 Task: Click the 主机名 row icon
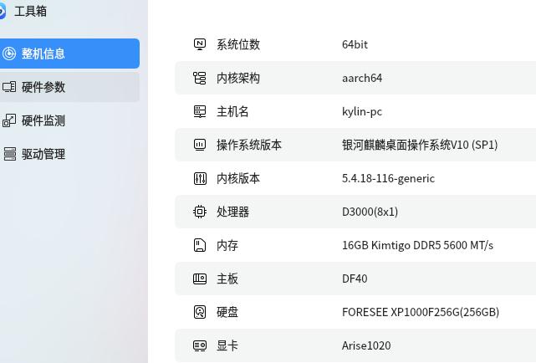coord(200,111)
